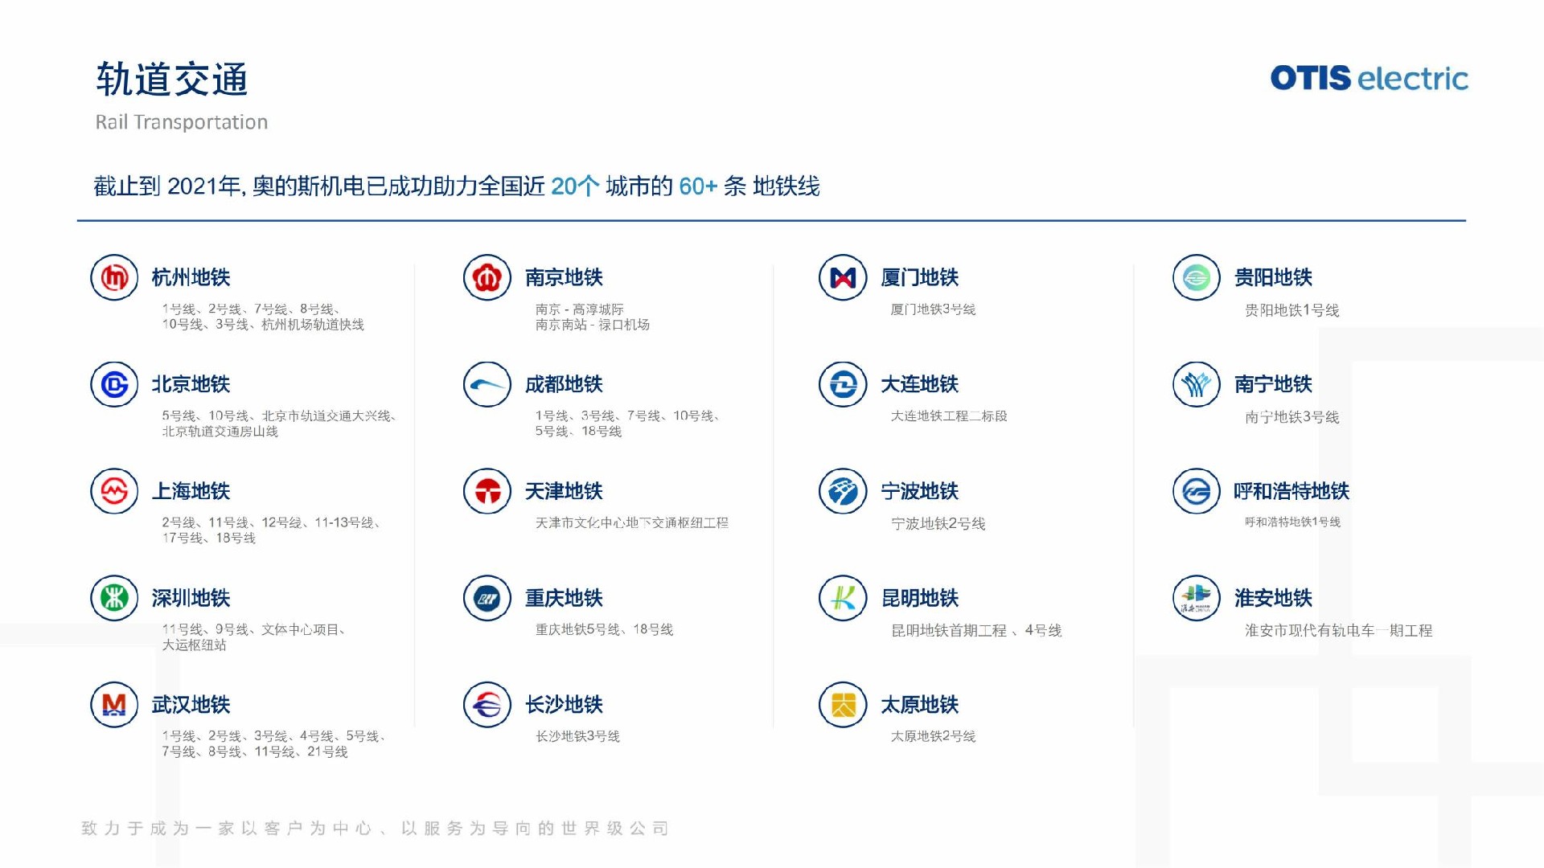Screen dimensions: 1544x868
Task: Select the Xiamen Metro (厦门地铁) logo
Action: pyautogui.click(x=843, y=277)
